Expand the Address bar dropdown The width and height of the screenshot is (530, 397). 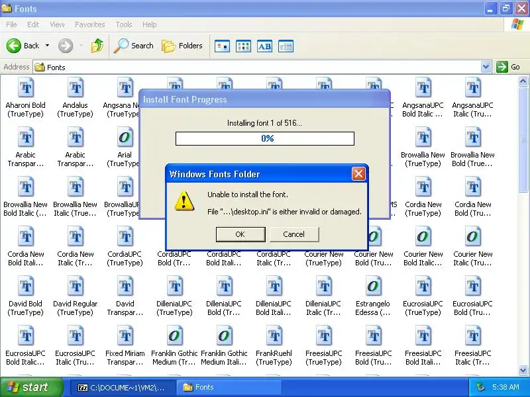[x=486, y=67]
